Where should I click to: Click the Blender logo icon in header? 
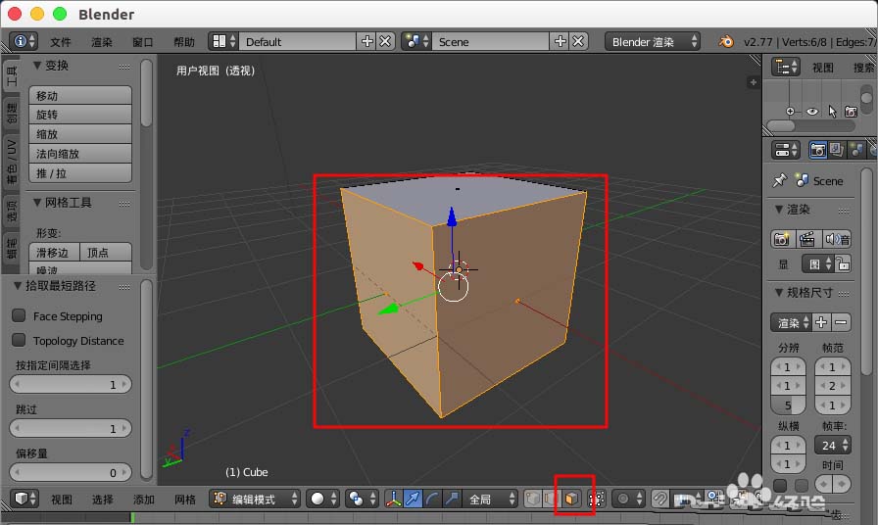[x=726, y=41]
